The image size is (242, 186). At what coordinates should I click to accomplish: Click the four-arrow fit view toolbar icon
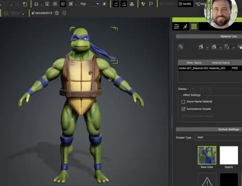pos(55,4)
